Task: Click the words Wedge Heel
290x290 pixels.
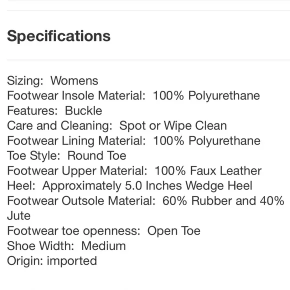Action: point(219,185)
